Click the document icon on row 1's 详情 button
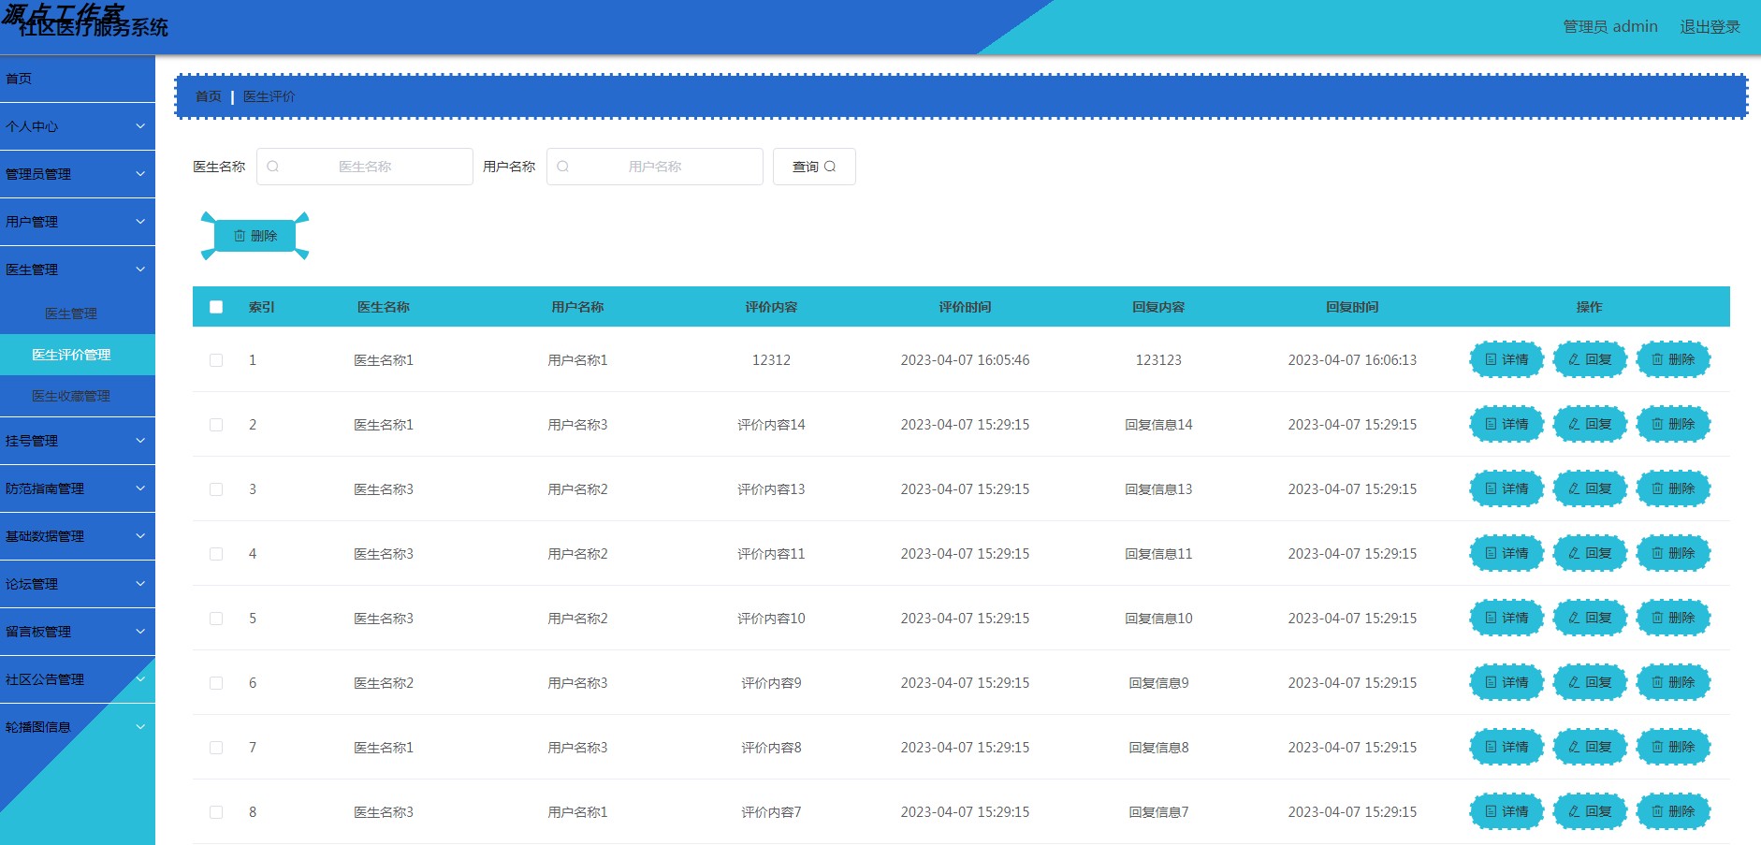This screenshot has width=1761, height=845. click(1491, 359)
